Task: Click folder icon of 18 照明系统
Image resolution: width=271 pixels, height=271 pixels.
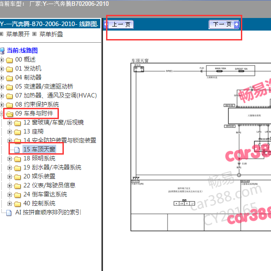Action: 18,159
